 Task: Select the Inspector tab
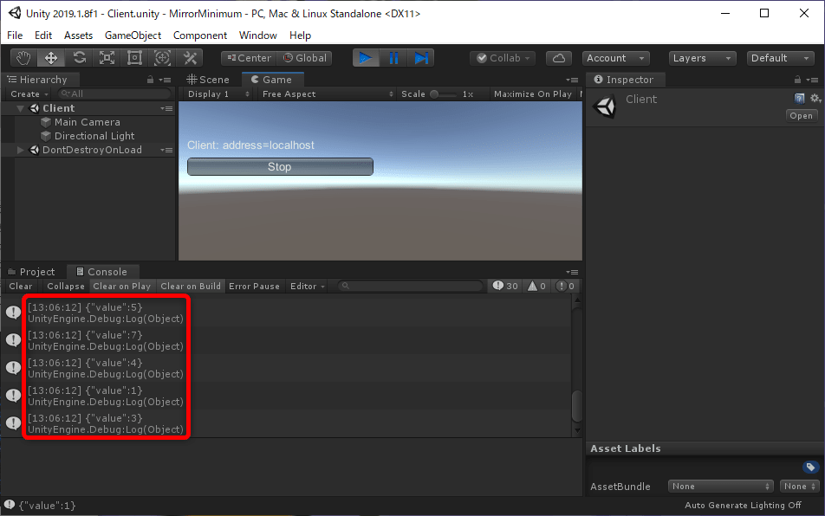point(625,80)
